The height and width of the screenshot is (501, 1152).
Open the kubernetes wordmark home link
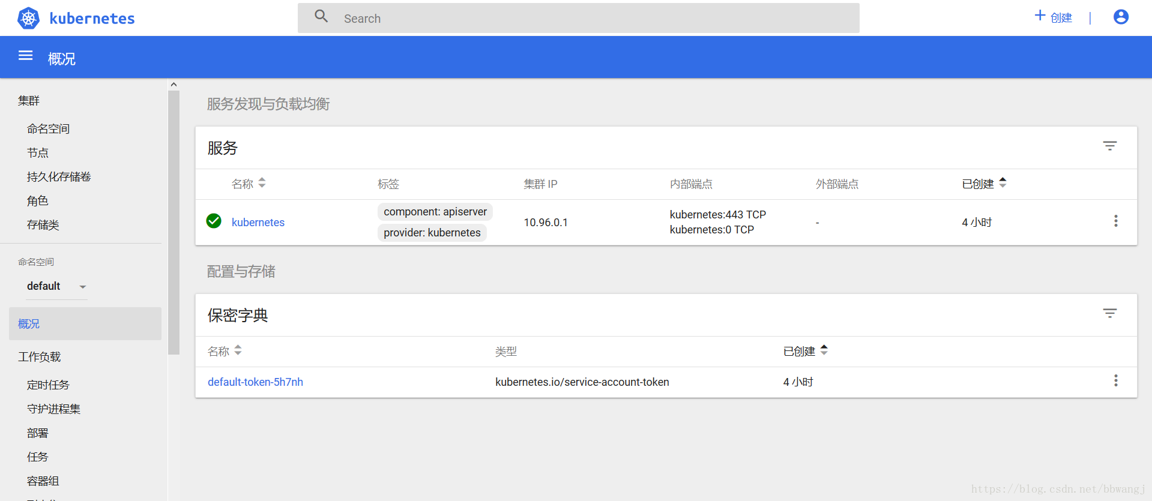tap(92, 19)
